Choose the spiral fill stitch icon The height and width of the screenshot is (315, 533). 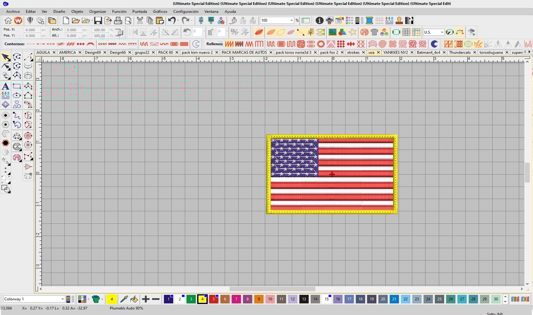(x=382, y=44)
